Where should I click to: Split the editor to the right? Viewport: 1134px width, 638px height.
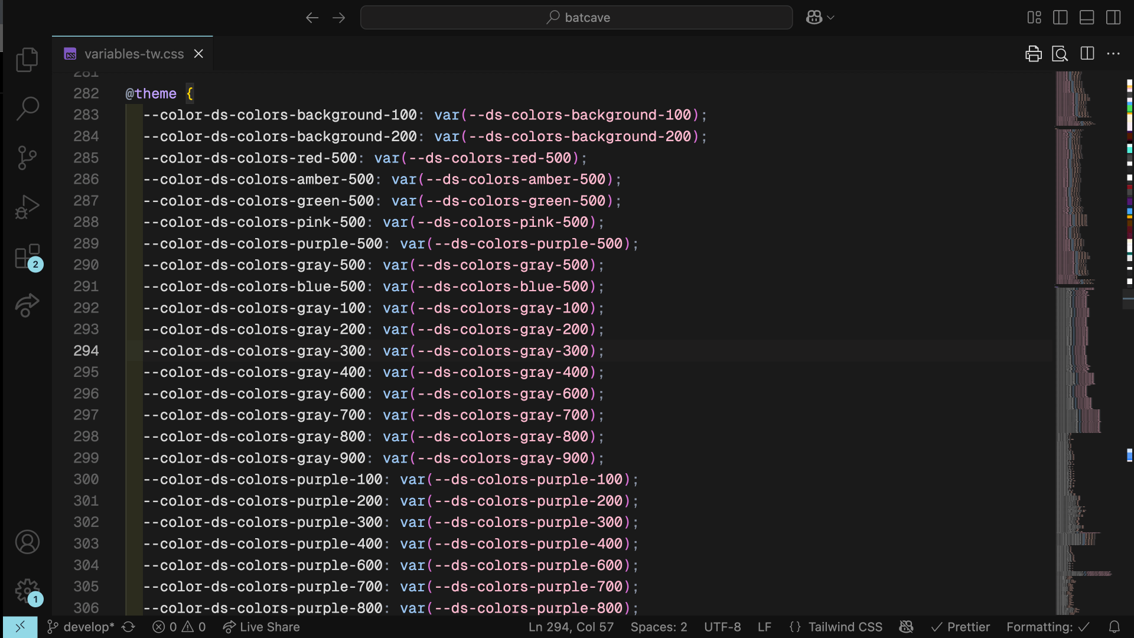pyautogui.click(x=1087, y=54)
